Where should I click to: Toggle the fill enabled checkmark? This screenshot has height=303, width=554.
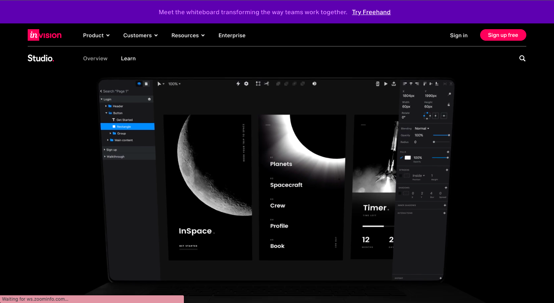[x=402, y=157]
